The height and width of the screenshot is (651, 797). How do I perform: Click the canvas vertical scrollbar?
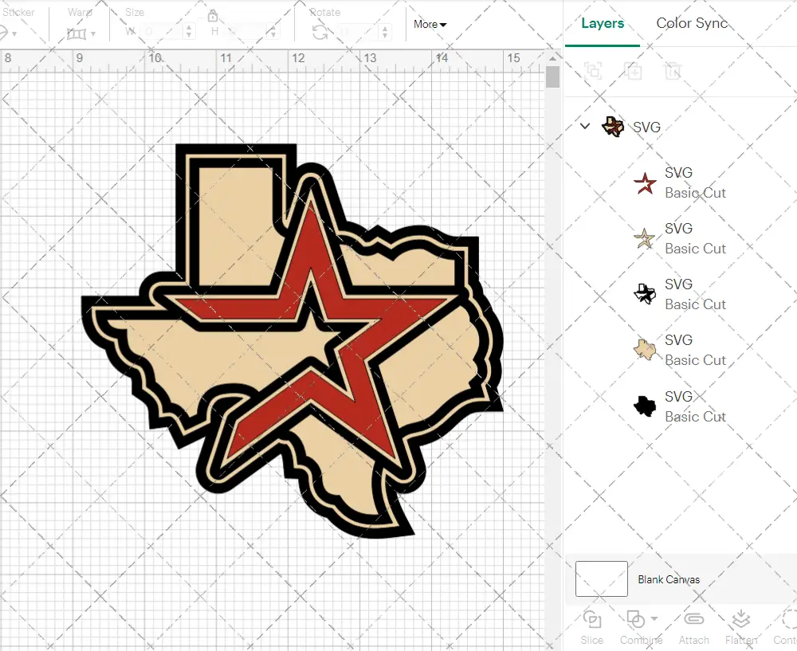tap(552, 78)
